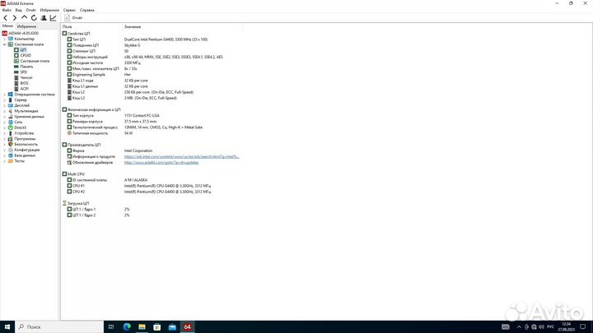Select the BIOS tree item

click(x=21, y=83)
